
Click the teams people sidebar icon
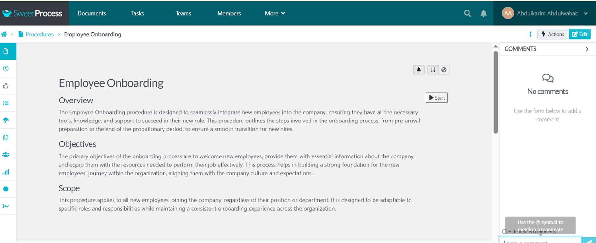[x=6, y=155]
